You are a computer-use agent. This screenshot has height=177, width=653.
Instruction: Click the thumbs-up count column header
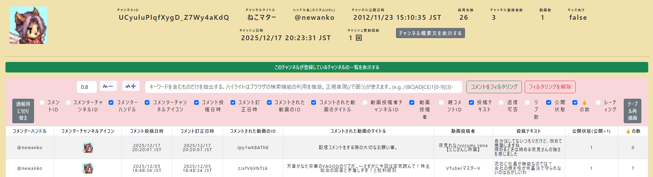633,131
